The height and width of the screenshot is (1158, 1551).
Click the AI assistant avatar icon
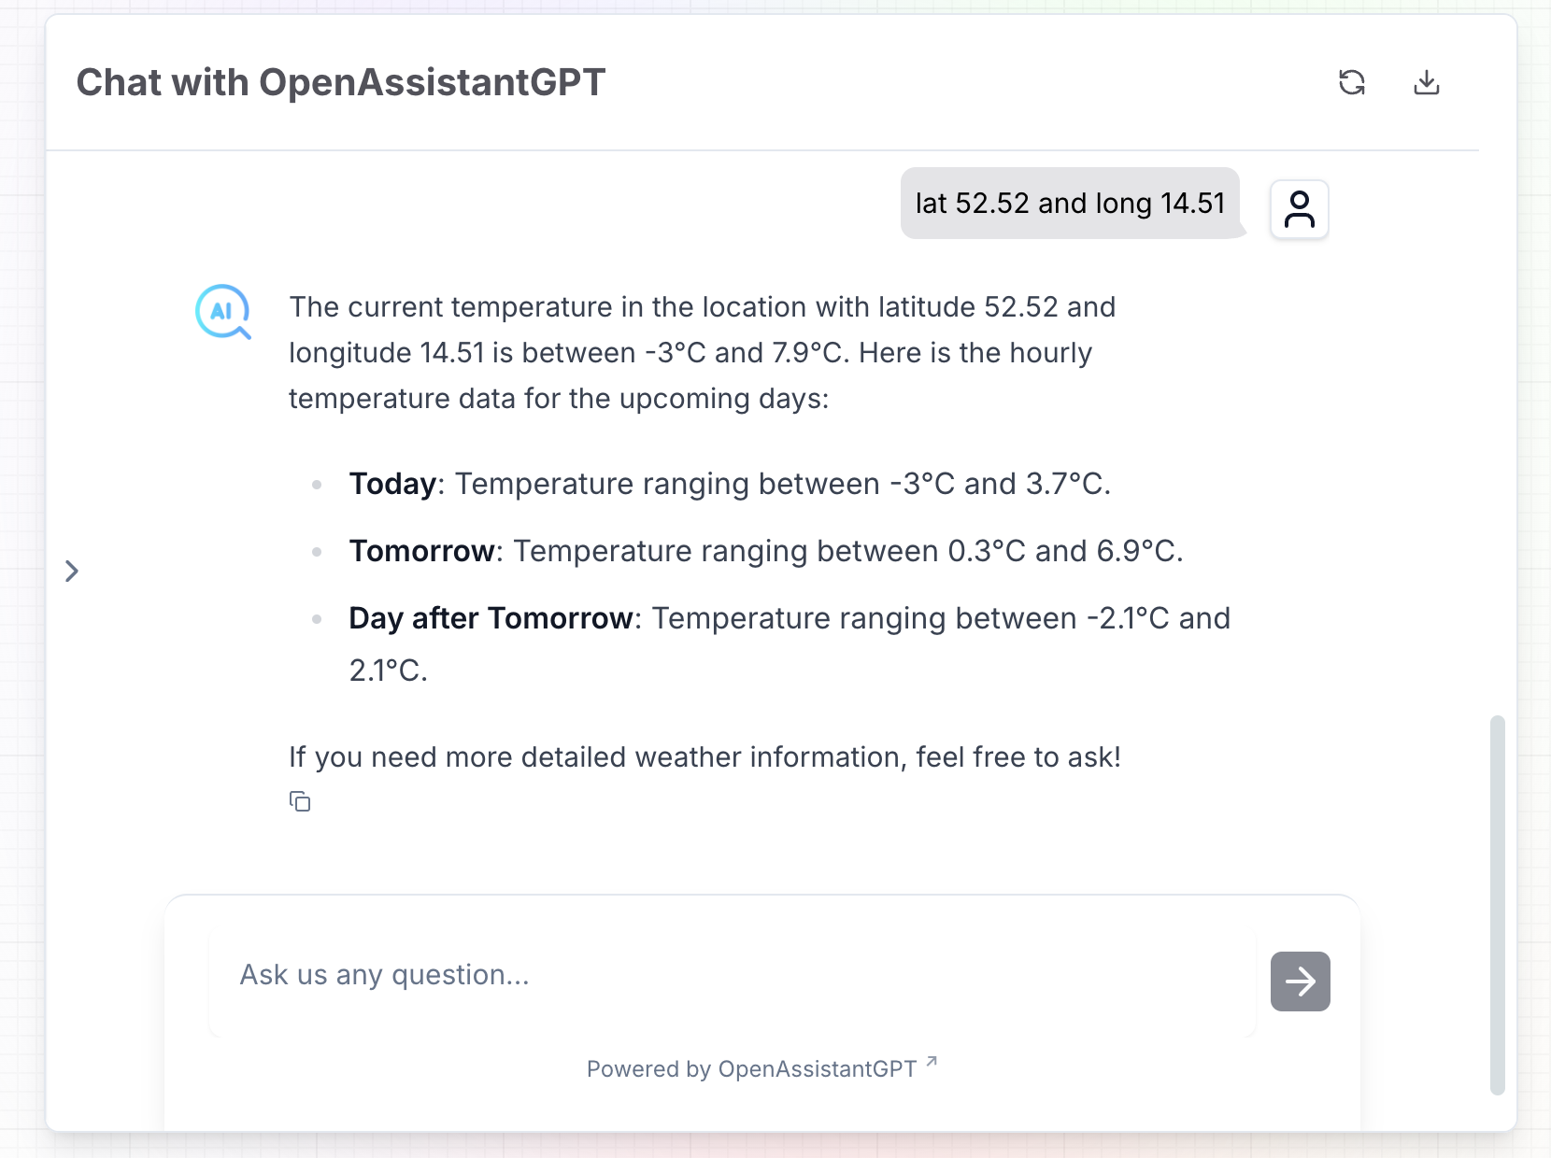[x=222, y=311]
